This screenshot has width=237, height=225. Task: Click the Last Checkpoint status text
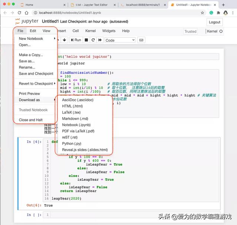(x=84, y=21)
